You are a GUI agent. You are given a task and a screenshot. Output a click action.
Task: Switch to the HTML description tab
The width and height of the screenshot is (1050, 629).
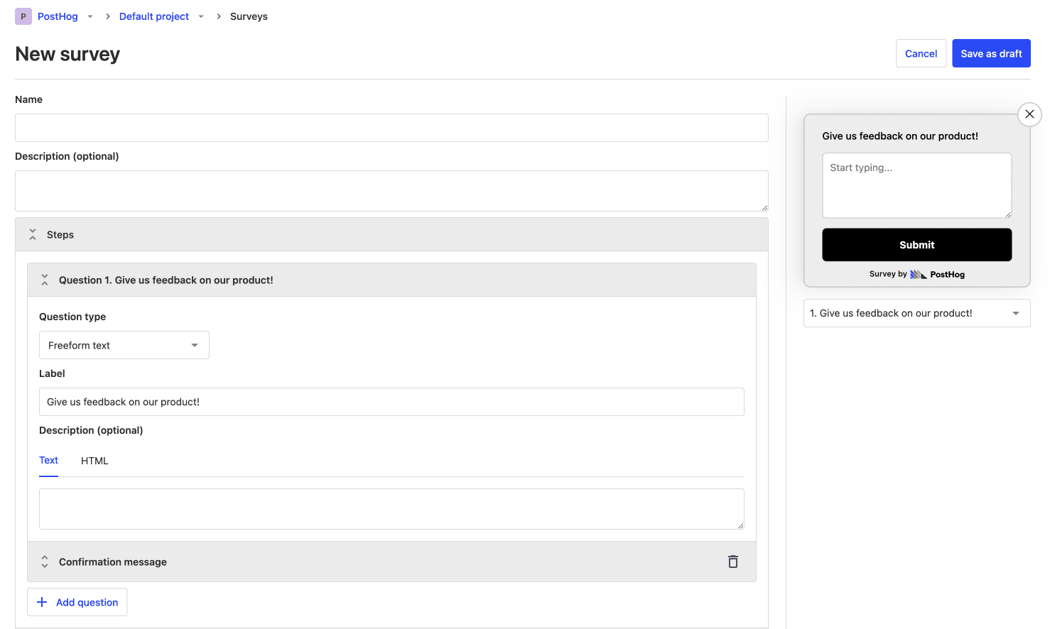[x=94, y=461]
